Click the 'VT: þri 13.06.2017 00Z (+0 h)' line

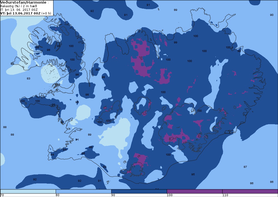(26, 13)
